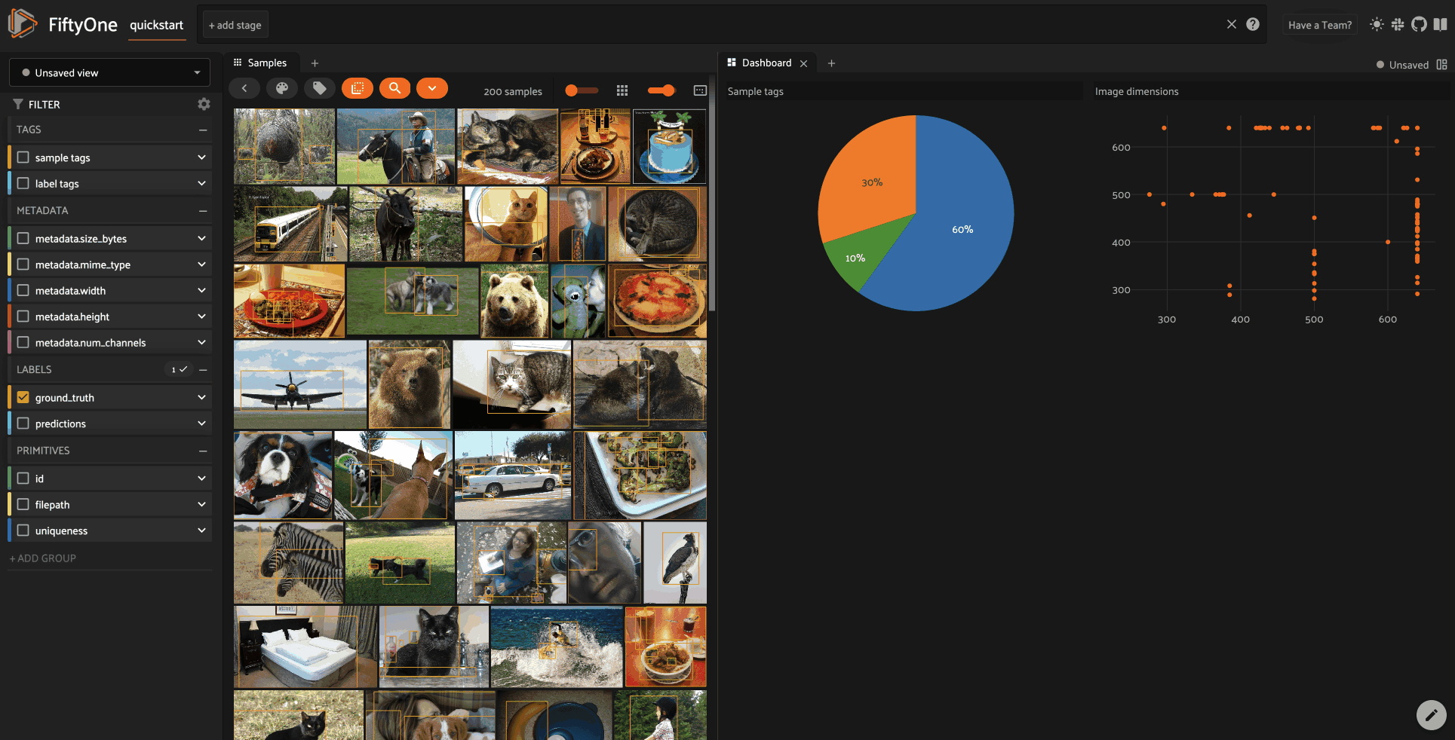
Task: Click the Unsaved workspace button
Action: (x=1402, y=65)
